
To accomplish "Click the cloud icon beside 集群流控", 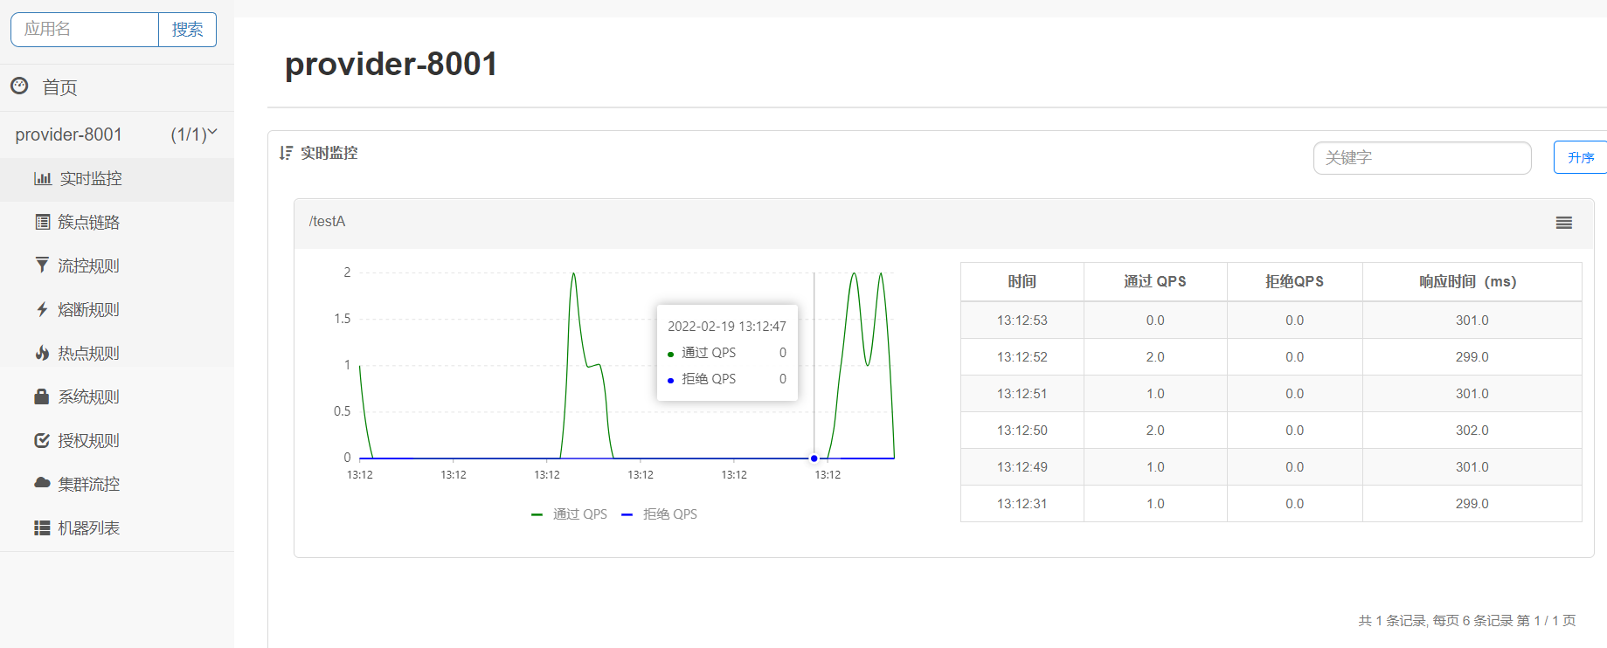I will (x=42, y=483).
